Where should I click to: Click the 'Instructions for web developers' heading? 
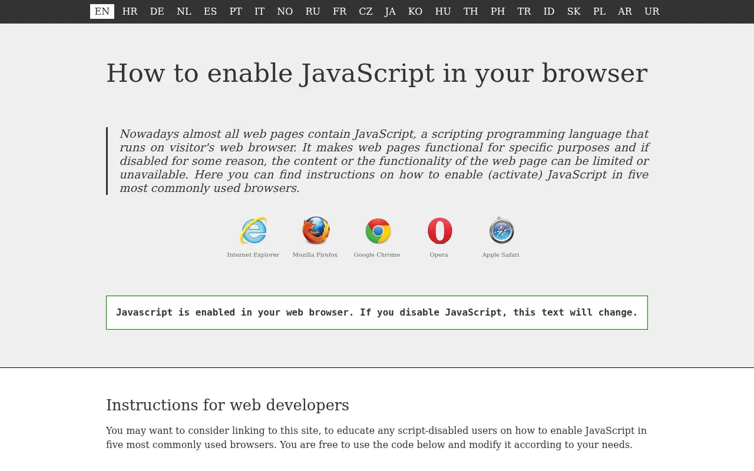[x=227, y=405]
